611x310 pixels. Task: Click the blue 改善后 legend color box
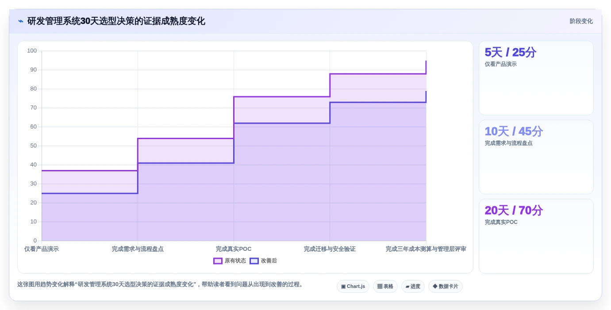pyautogui.click(x=254, y=261)
